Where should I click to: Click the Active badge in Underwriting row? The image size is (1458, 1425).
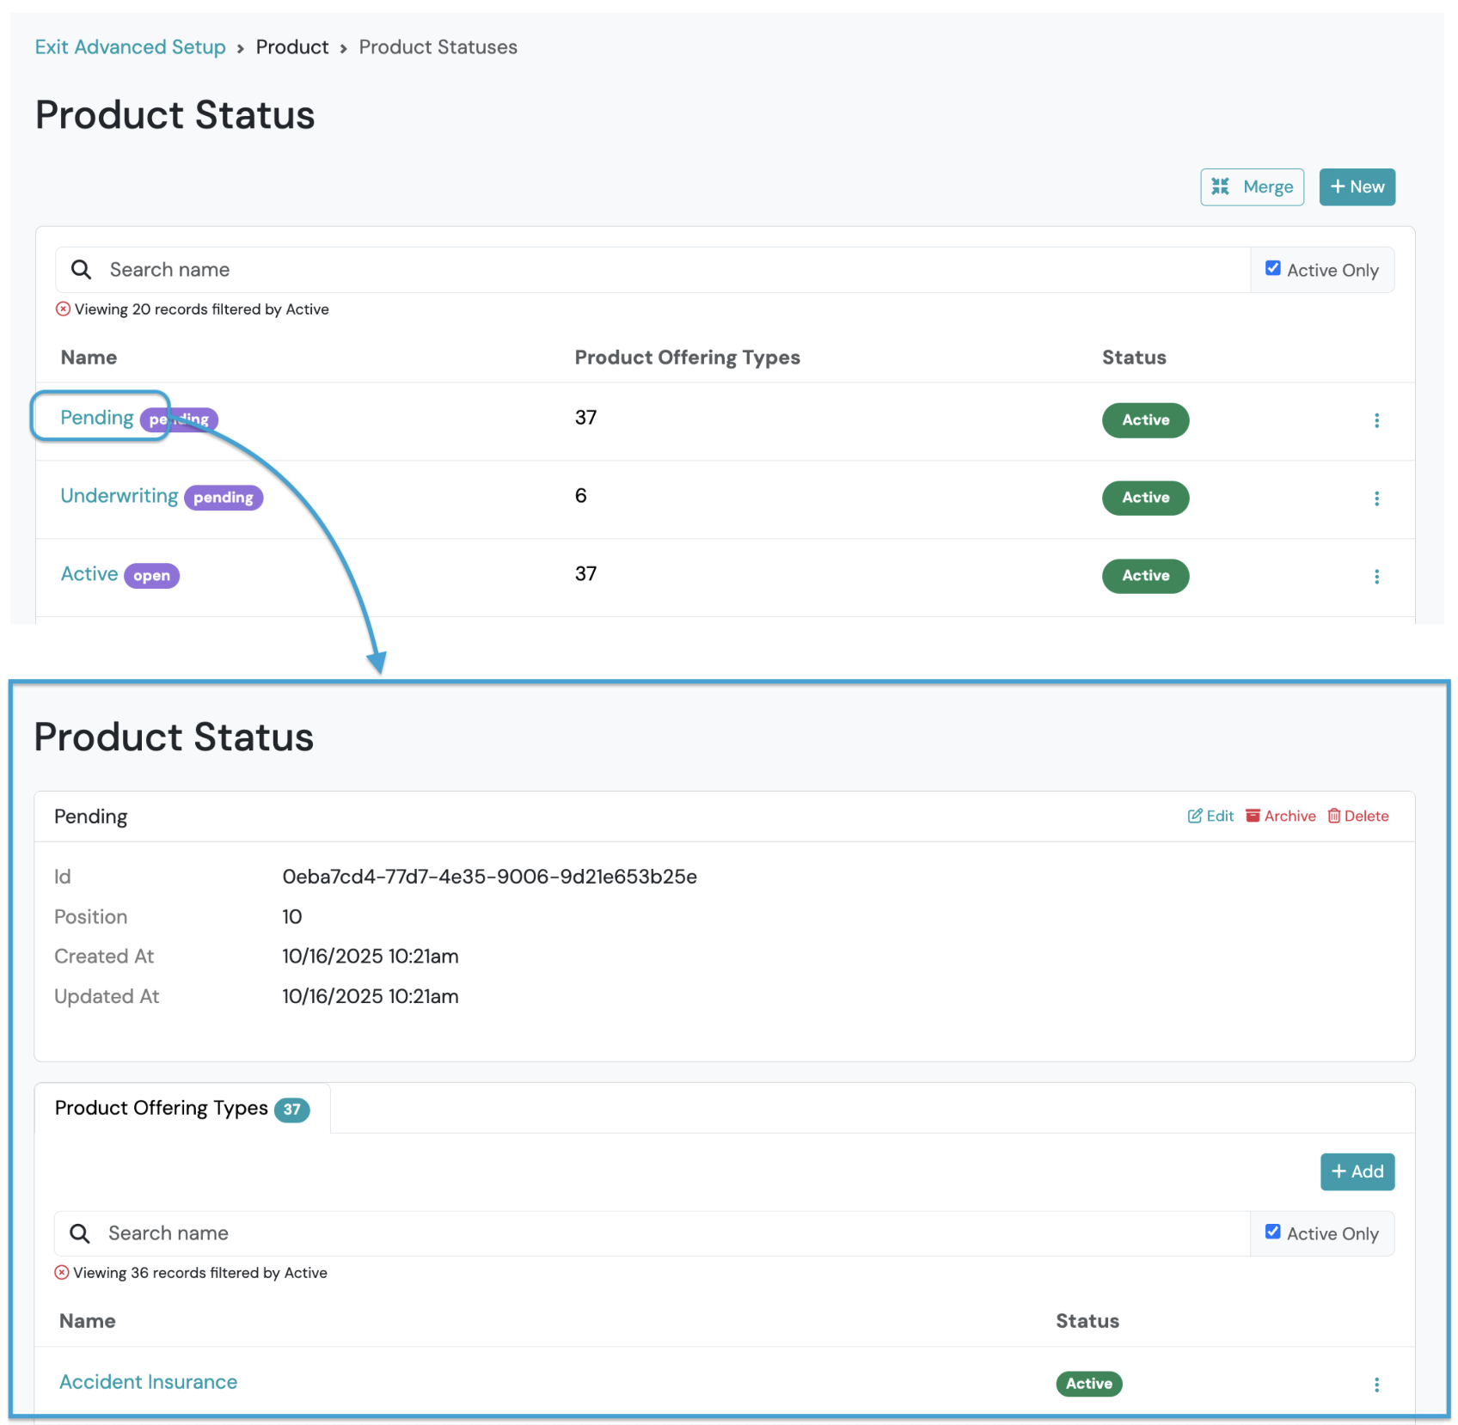click(1146, 498)
